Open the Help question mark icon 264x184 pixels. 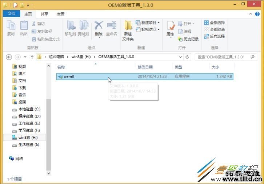pos(257,14)
